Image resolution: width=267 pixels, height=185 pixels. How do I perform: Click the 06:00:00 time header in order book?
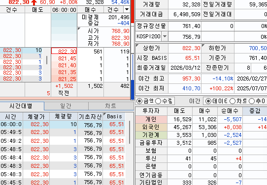(x=64, y=10)
